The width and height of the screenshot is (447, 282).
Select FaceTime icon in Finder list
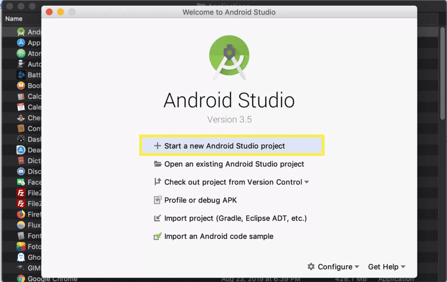point(21,182)
